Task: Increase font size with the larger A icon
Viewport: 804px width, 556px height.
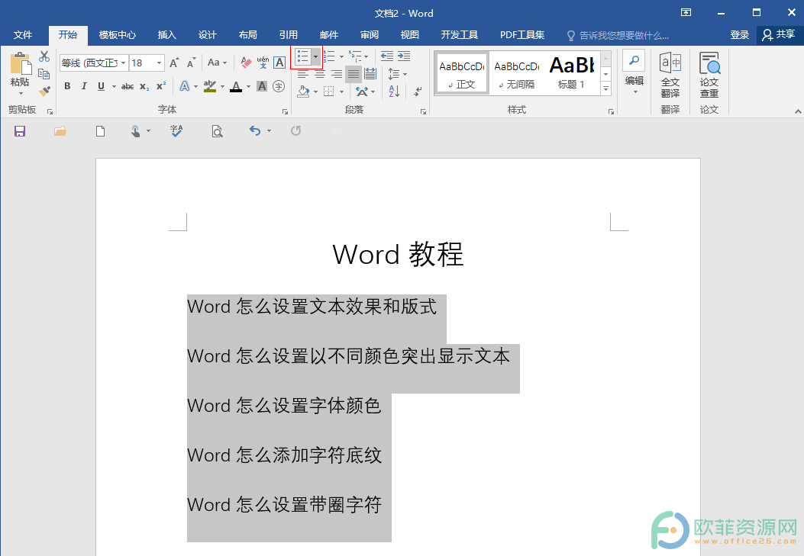Action: (174, 63)
